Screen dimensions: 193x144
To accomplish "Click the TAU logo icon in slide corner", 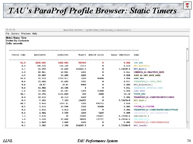I will [187, 5].
